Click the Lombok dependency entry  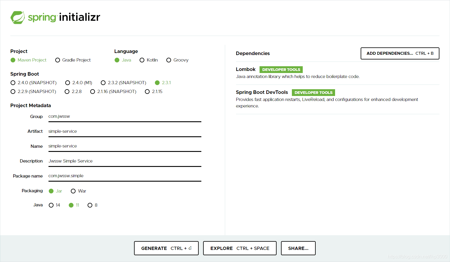pos(337,73)
